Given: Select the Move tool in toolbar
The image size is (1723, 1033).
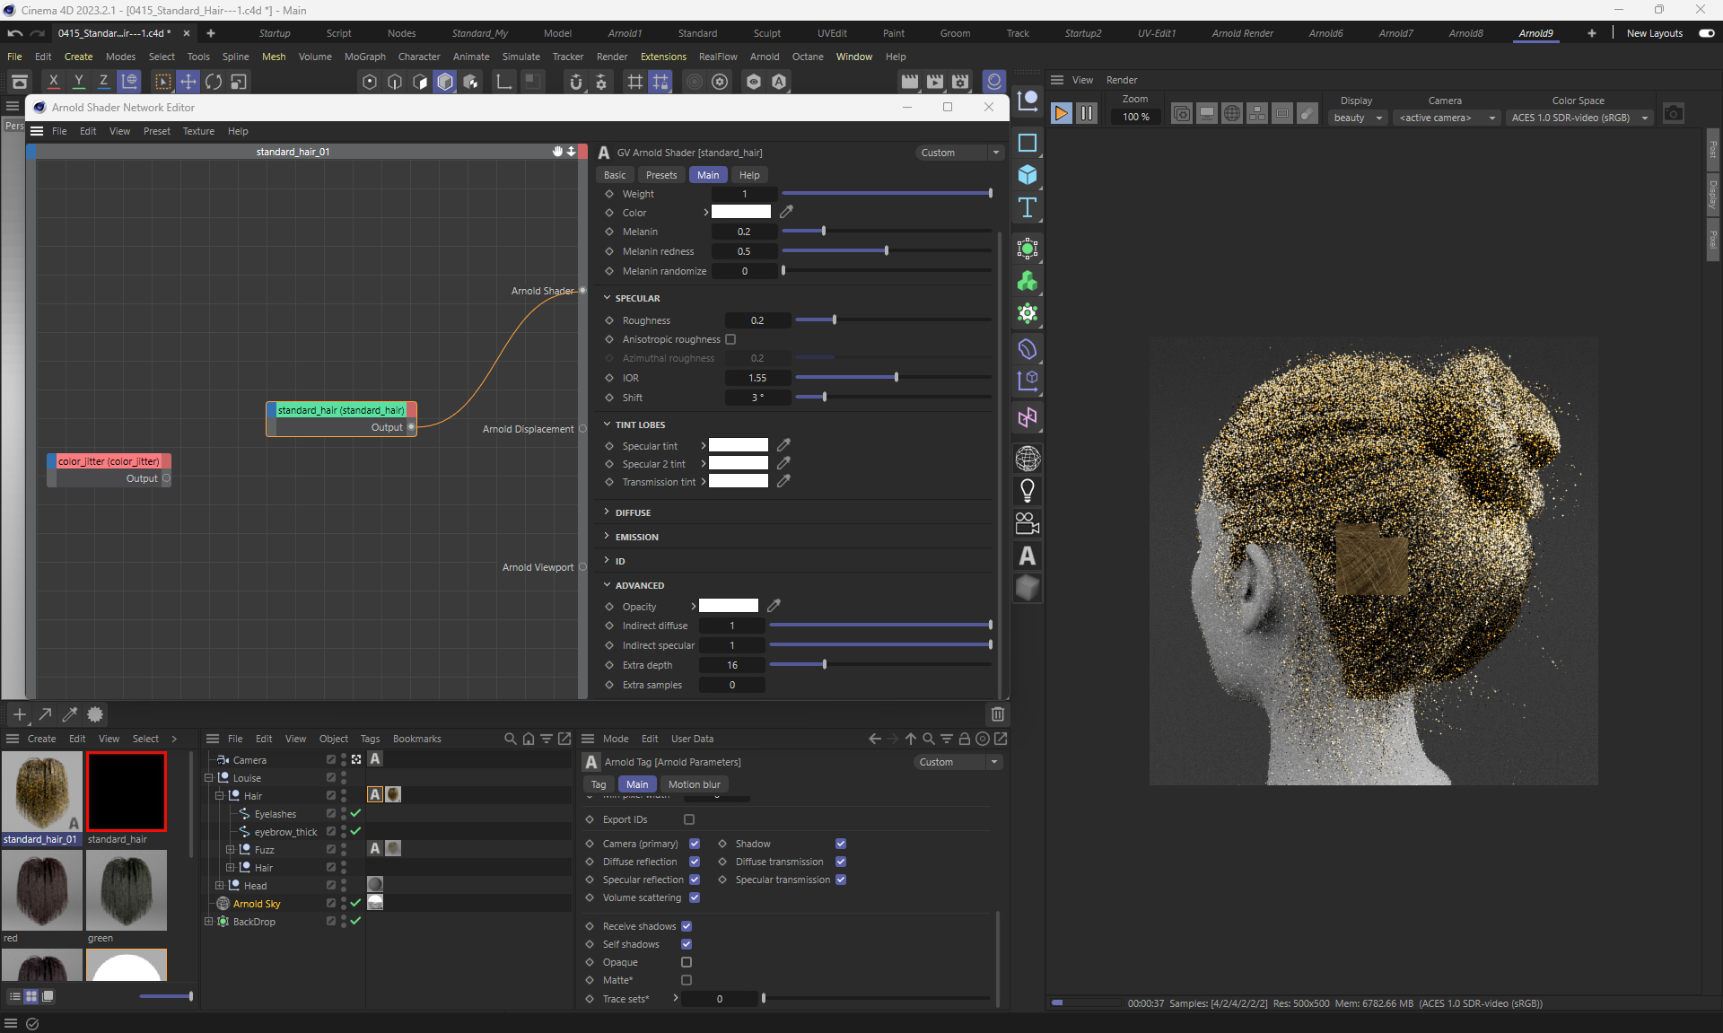Looking at the screenshot, I should 188,82.
